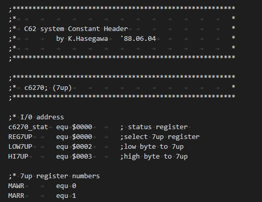This screenshot has width=262, height=202.
Task: Click the 'C62 system Constant Header' title text
Action: point(76,29)
